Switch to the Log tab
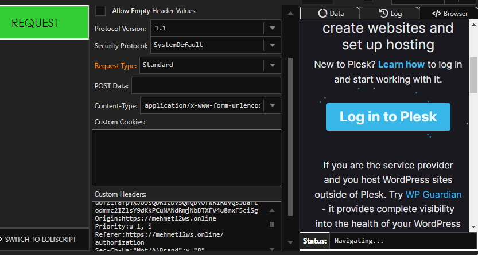The width and height of the screenshot is (478, 255). [x=390, y=13]
